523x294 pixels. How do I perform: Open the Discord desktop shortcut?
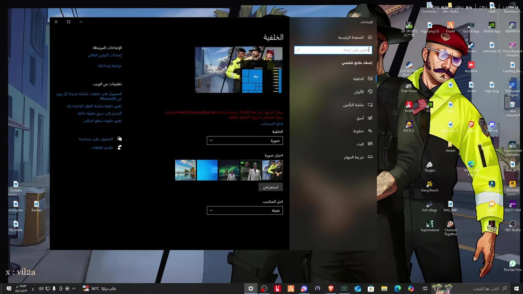(492, 127)
